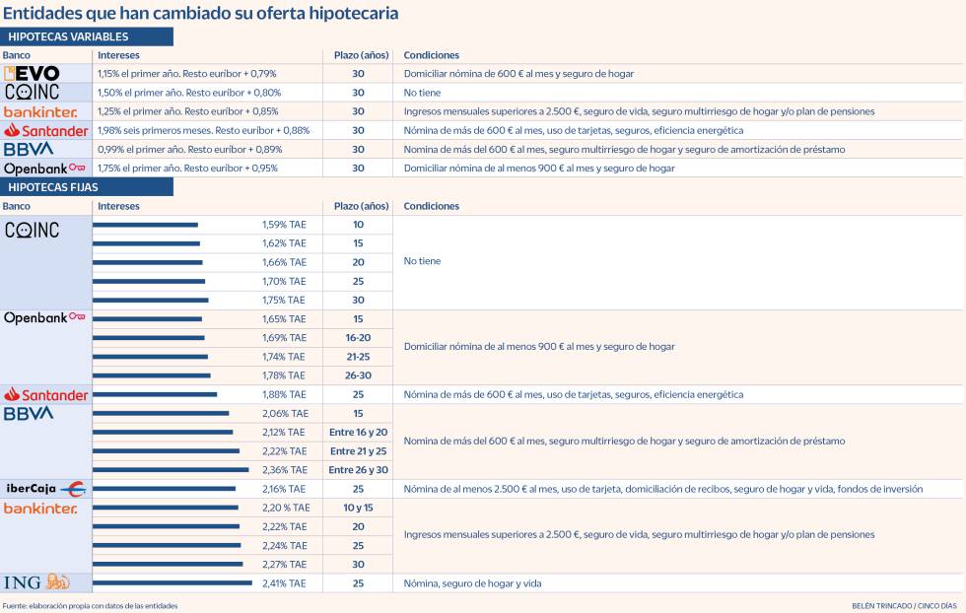Click the Santander logo in variable mortgages
Image resolution: width=966 pixels, height=613 pixels.
click(45, 131)
